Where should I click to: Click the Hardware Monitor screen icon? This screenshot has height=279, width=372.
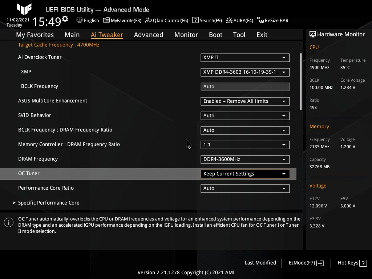click(x=313, y=34)
